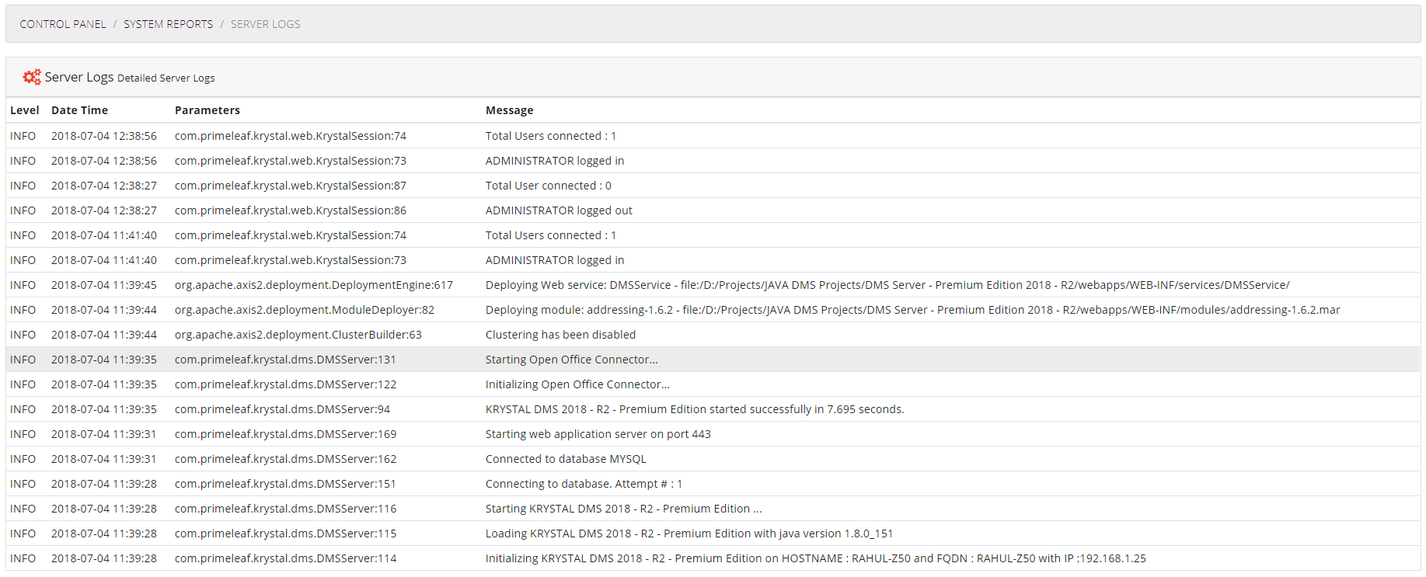
Task: Click parameter DMSServer:115
Action: coord(285,534)
